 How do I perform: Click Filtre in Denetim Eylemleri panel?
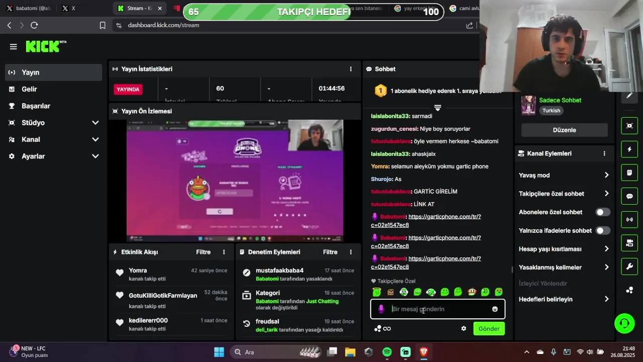click(x=330, y=252)
